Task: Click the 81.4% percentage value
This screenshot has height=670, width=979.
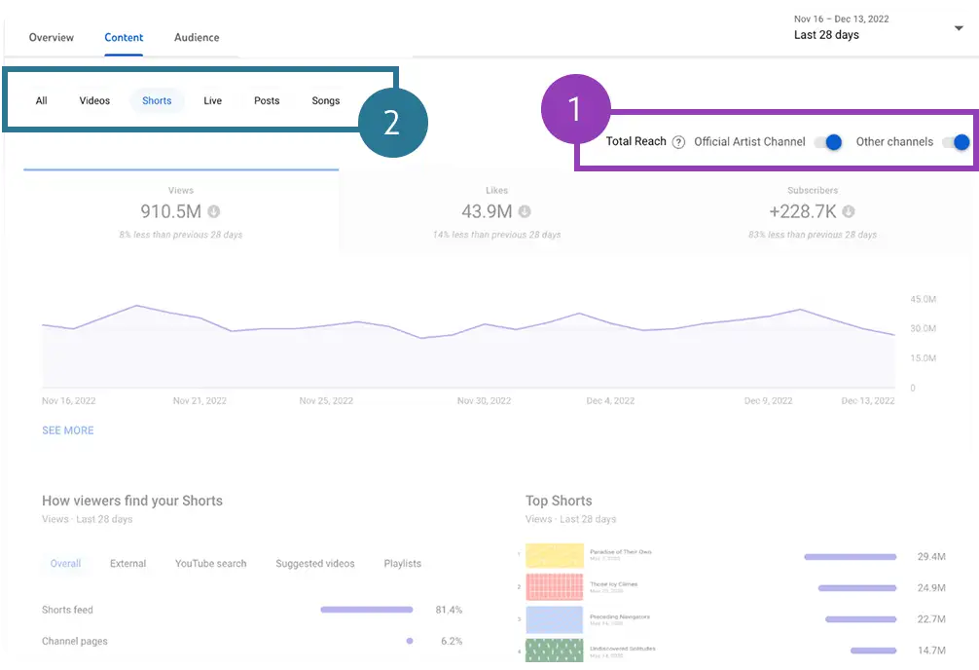Action: [449, 610]
